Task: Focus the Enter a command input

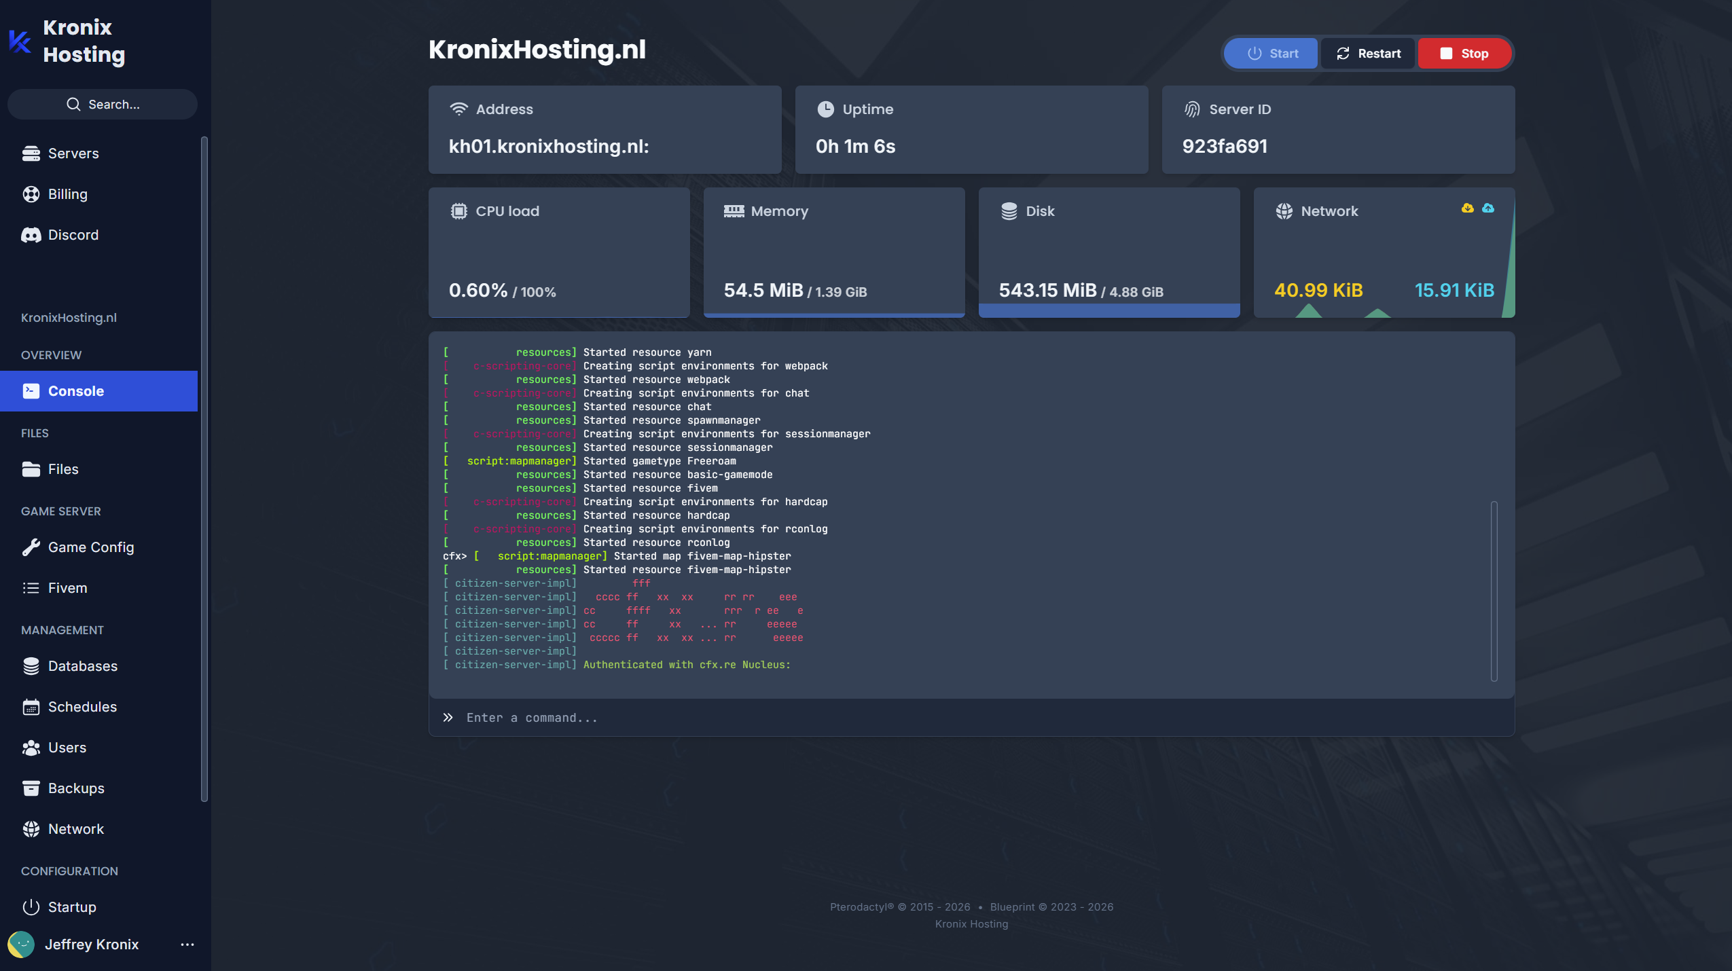Action: click(971, 718)
